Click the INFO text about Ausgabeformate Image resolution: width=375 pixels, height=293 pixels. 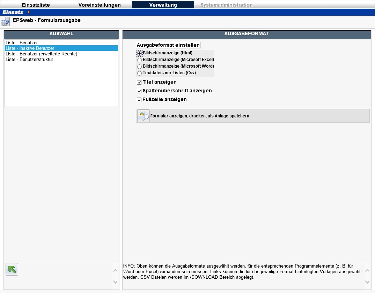tap(243, 271)
